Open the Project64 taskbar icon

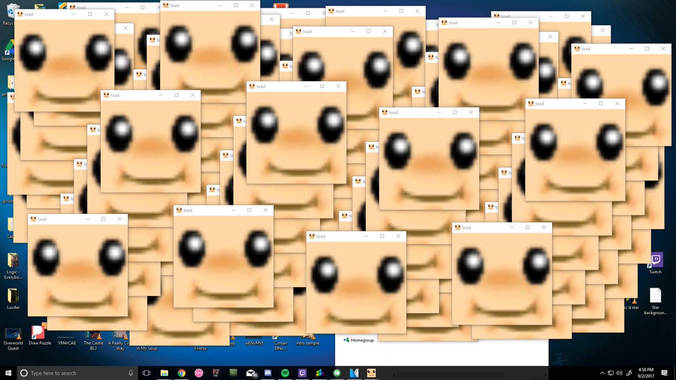[x=216, y=373]
